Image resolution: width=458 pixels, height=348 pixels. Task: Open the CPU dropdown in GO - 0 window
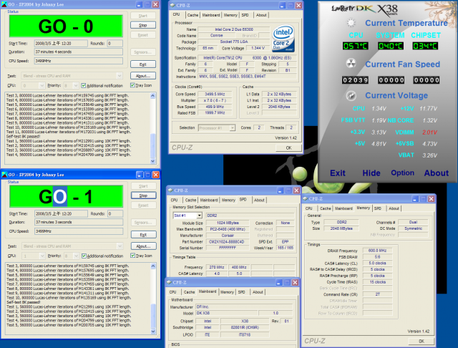point(42,85)
